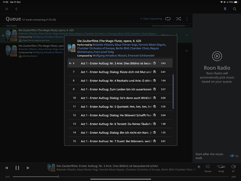Select track 13 Nr. 6 Terzett
Screen dimensions: 241x181
pyautogui.click(x=120, y=124)
